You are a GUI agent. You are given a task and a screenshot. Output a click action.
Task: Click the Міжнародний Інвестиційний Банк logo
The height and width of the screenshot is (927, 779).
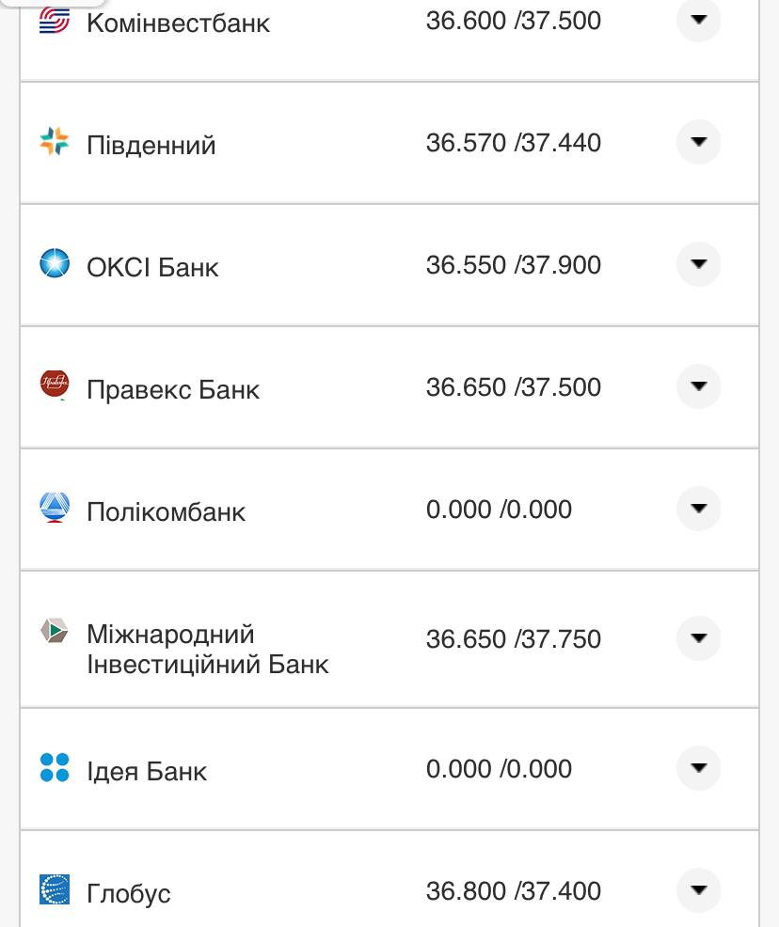coord(54,632)
